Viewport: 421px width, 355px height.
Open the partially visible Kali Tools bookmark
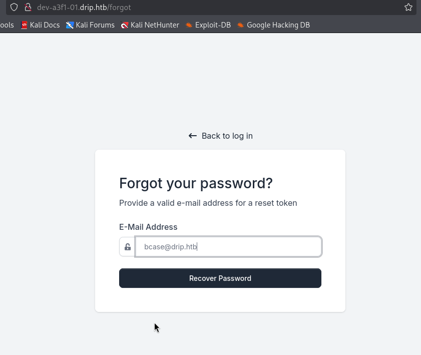click(7, 25)
